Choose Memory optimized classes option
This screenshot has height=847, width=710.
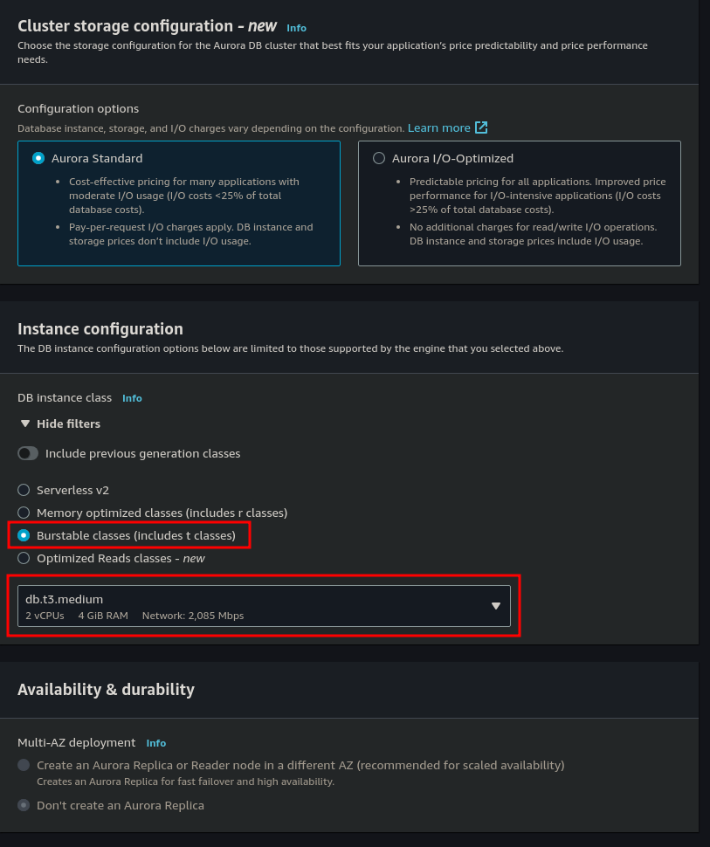(x=24, y=513)
